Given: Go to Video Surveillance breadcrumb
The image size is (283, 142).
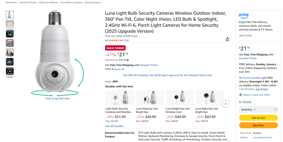Looking at the screenshot, I should [x=49, y=2].
